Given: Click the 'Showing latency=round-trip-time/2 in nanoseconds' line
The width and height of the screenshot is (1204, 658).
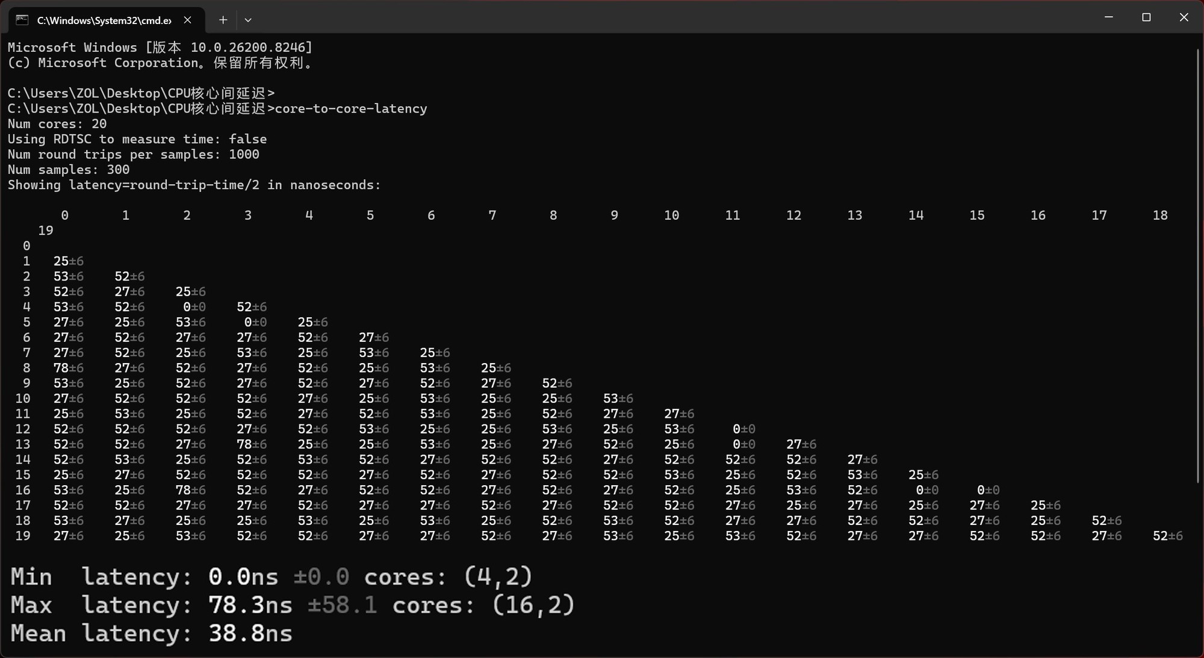Looking at the screenshot, I should [194, 185].
